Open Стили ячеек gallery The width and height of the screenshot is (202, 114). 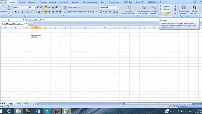154,9
